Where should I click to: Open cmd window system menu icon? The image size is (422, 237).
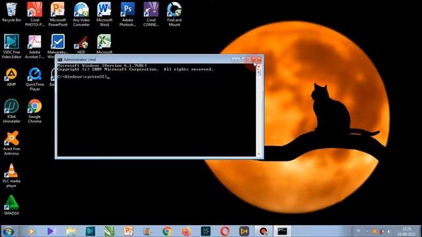(60, 60)
